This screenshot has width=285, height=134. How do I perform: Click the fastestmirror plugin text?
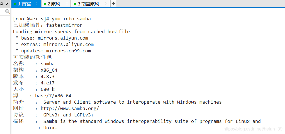point(64,25)
